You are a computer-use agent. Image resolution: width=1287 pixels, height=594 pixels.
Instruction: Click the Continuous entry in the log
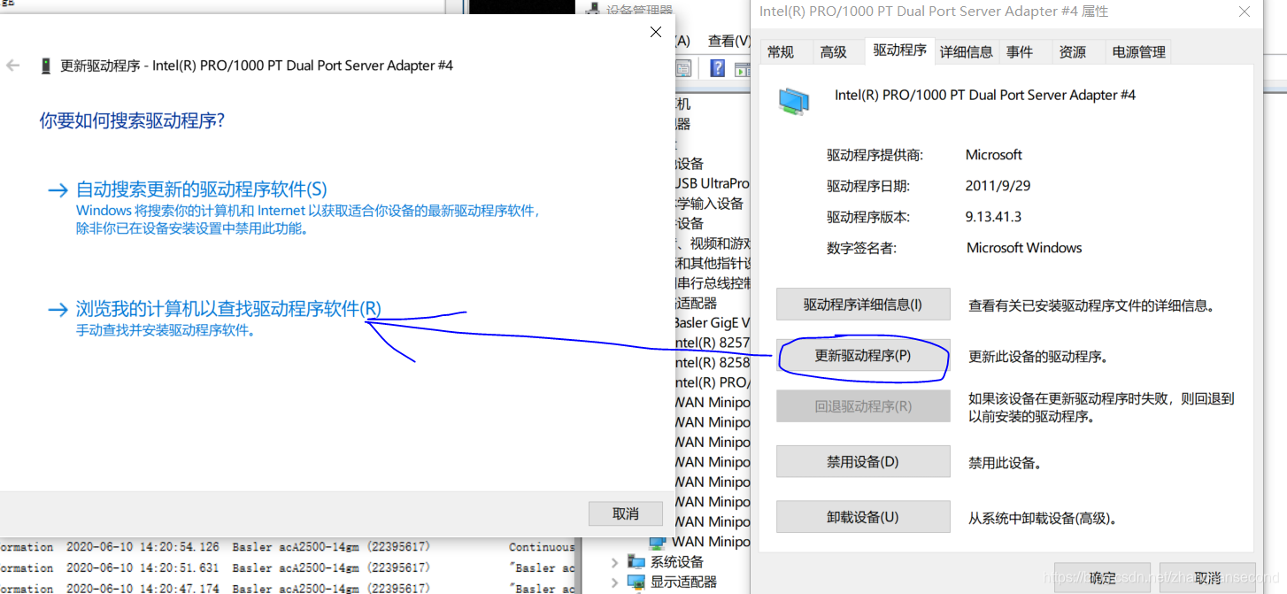542,547
